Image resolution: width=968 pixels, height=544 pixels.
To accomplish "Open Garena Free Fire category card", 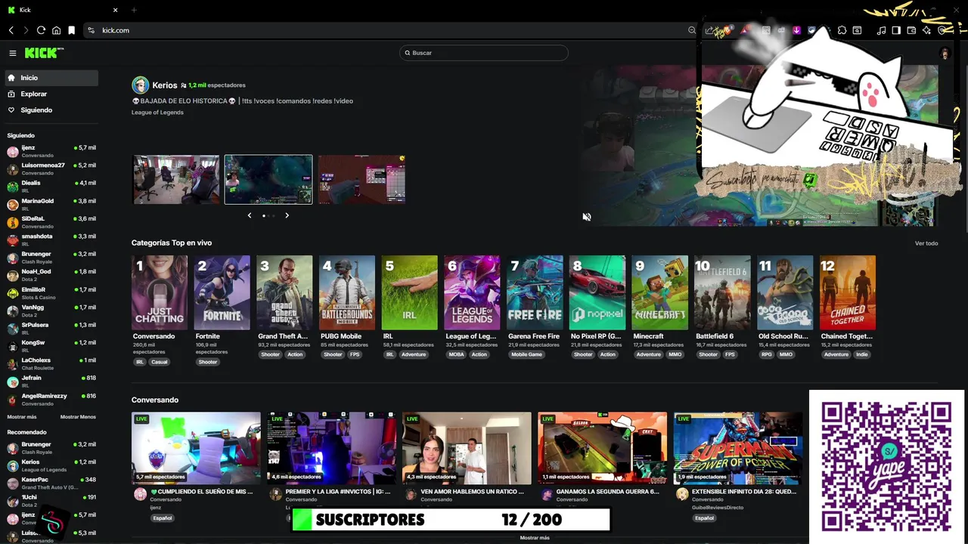I will pos(535,292).
